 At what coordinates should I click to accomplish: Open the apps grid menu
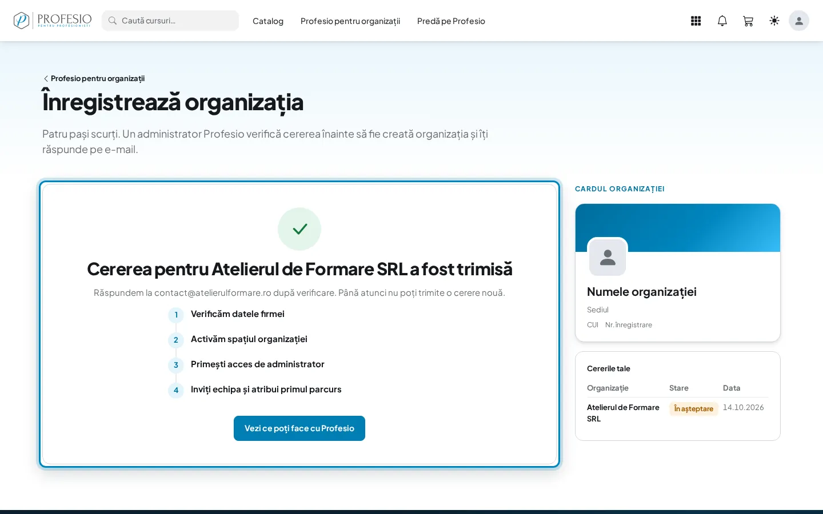click(x=696, y=21)
